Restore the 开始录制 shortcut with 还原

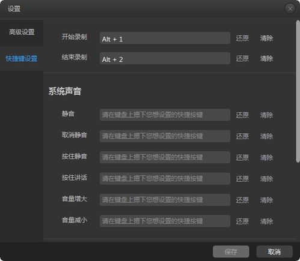coord(242,38)
